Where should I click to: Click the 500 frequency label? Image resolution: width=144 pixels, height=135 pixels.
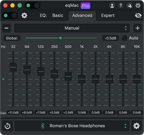click(x=68, y=47)
